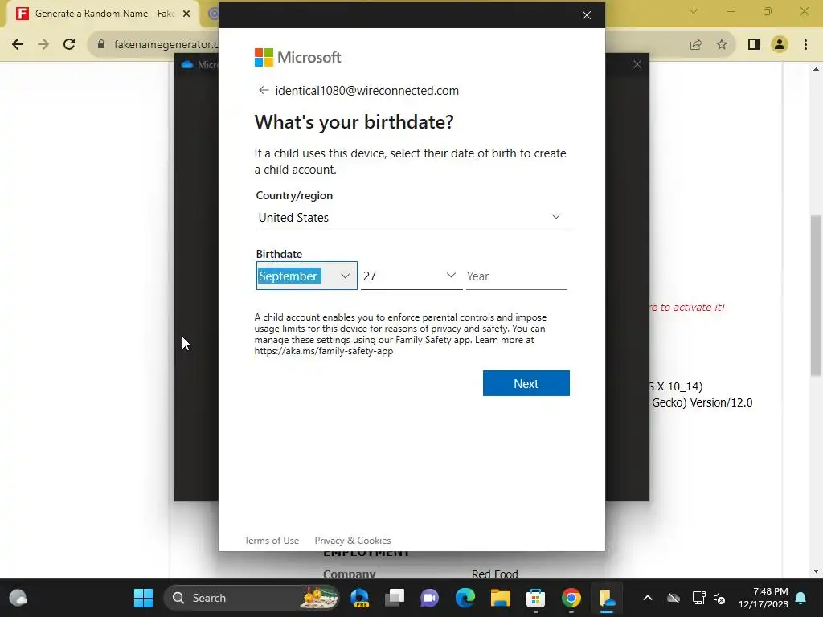The height and width of the screenshot is (617, 823).
Task: Click the muted volume tray icon
Action: click(x=719, y=598)
